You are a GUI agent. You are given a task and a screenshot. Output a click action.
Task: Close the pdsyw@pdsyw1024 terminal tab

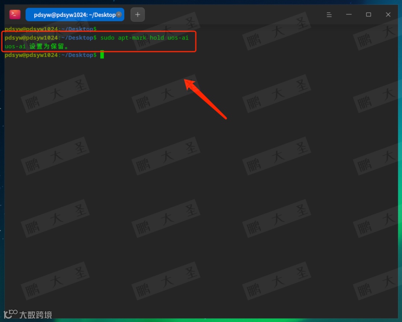119,15
